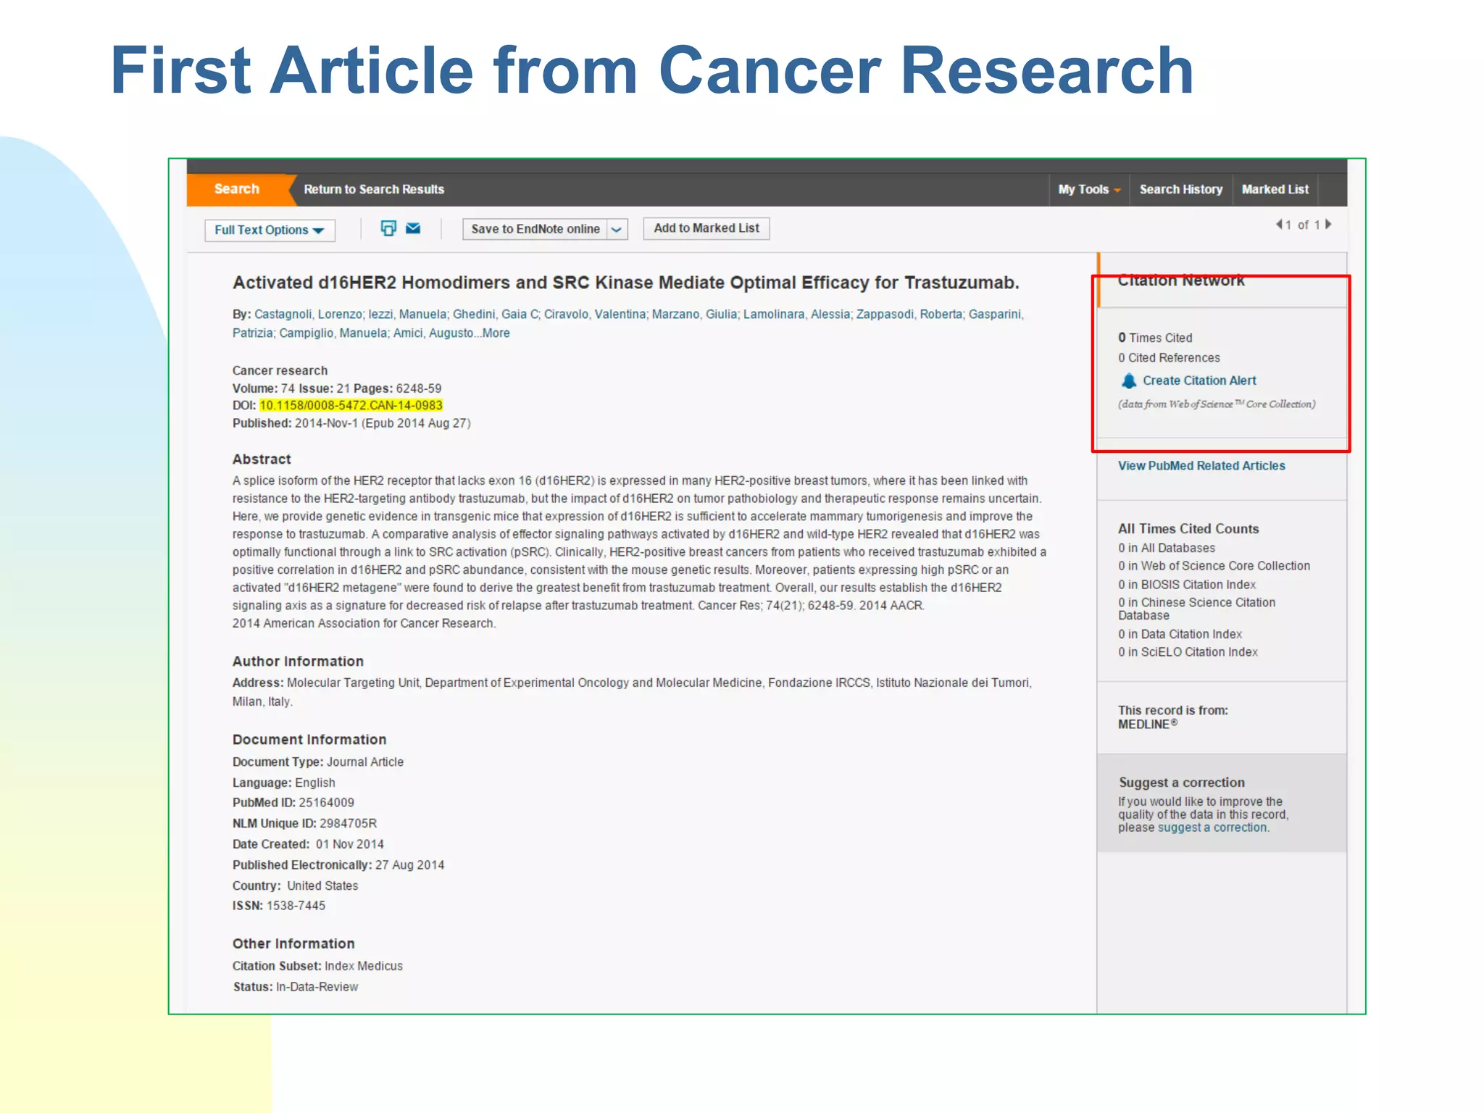Click the highlighted DOI value
Viewport: 1484px width, 1113px height.
pos(351,406)
